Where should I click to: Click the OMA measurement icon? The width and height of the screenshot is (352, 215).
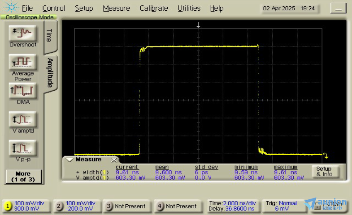[23, 91]
